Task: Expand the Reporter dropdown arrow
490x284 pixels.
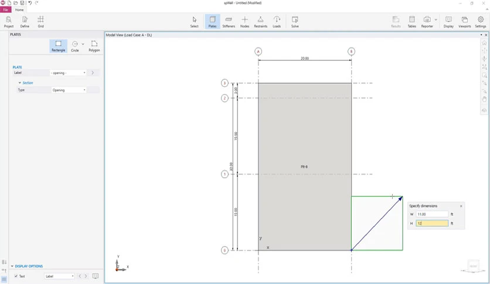Action: click(436, 20)
